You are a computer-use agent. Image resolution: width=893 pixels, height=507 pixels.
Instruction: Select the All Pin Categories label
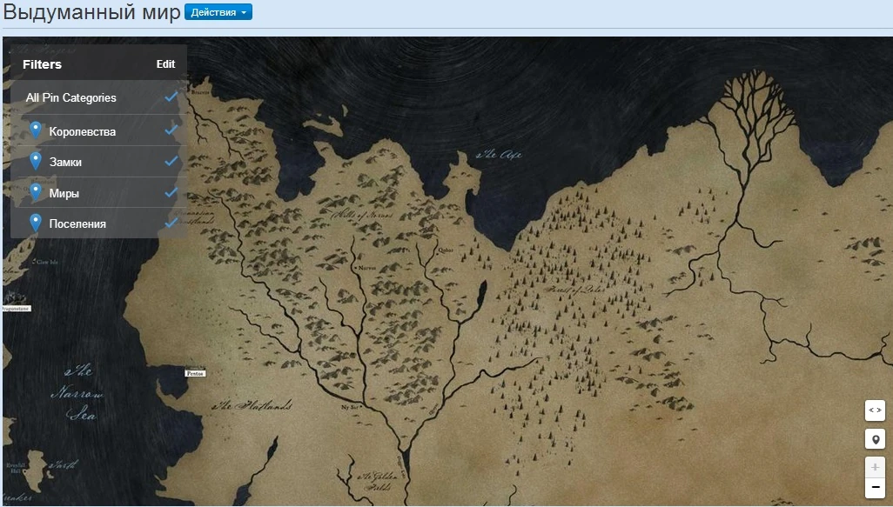(71, 98)
